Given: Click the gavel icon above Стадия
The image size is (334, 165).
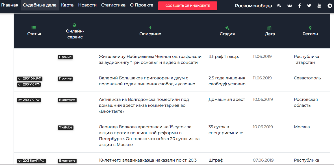Looking at the screenshot, I should tap(227, 28).
